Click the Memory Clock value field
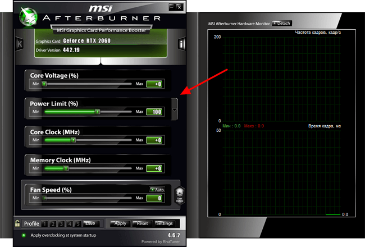 tap(154, 168)
